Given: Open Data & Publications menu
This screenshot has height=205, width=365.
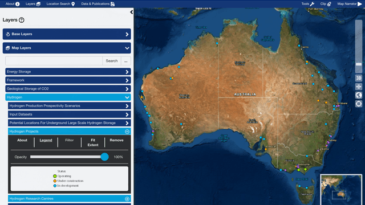Looking at the screenshot, I should tap(98, 4).
